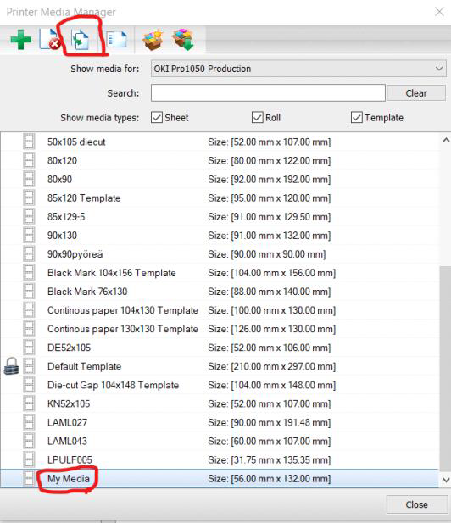Open the Show media for printer dropdown
The height and width of the screenshot is (523, 451).
pyautogui.click(x=298, y=69)
